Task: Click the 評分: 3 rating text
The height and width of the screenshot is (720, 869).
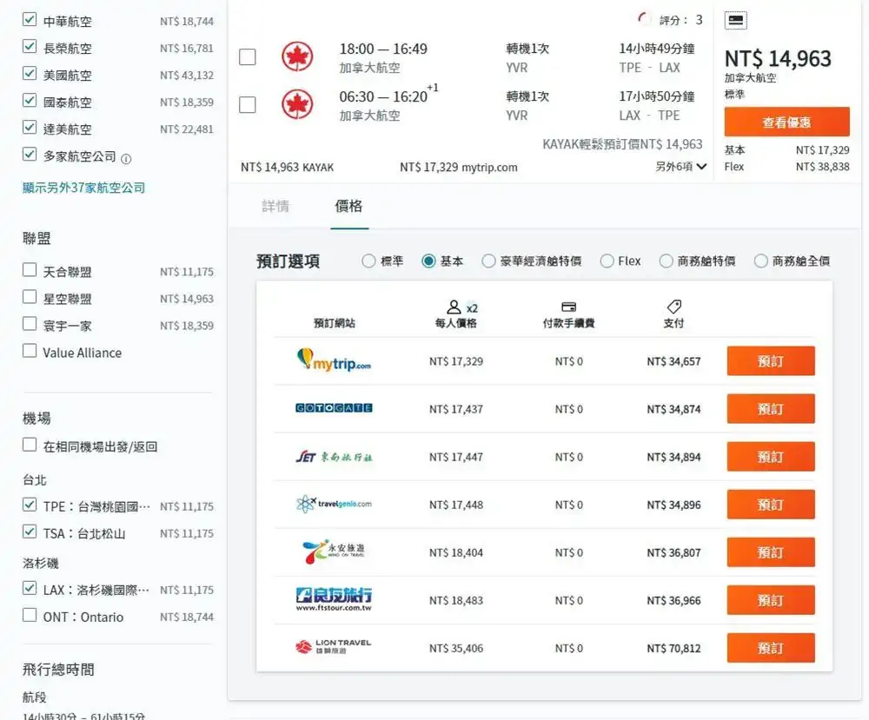Action: click(680, 21)
